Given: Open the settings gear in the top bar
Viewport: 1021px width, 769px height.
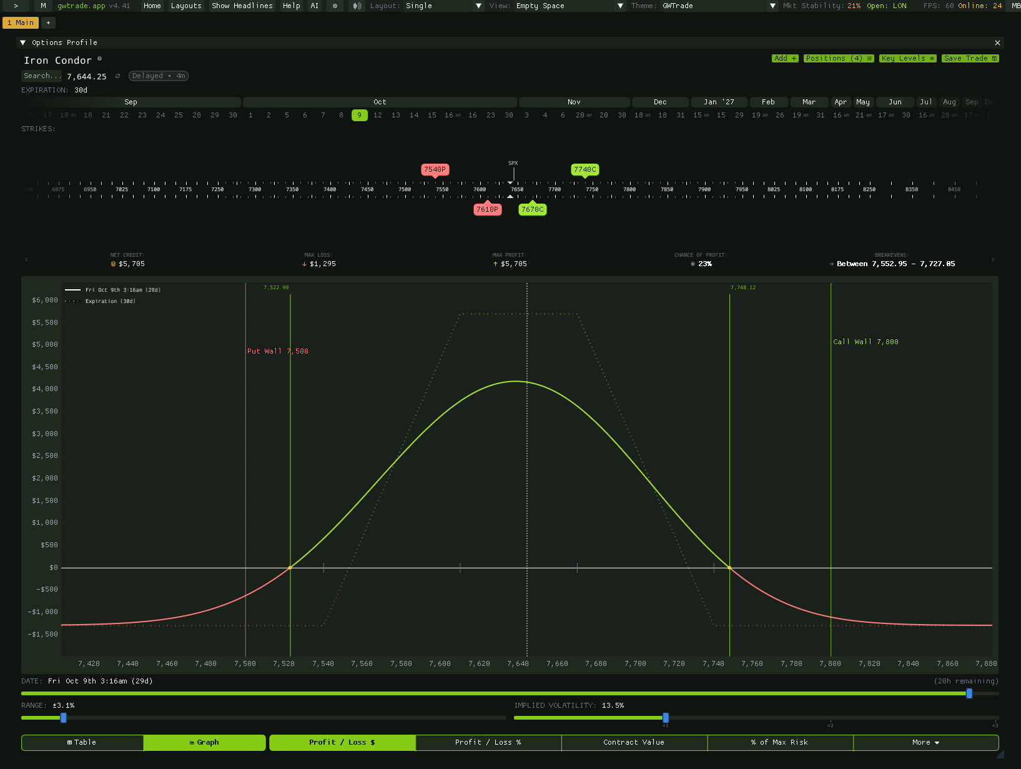Looking at the screenshot, I should [335, 6].
